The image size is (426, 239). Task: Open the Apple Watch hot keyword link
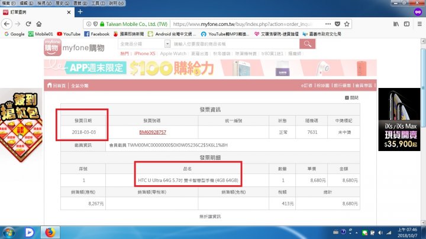[173, 54]
